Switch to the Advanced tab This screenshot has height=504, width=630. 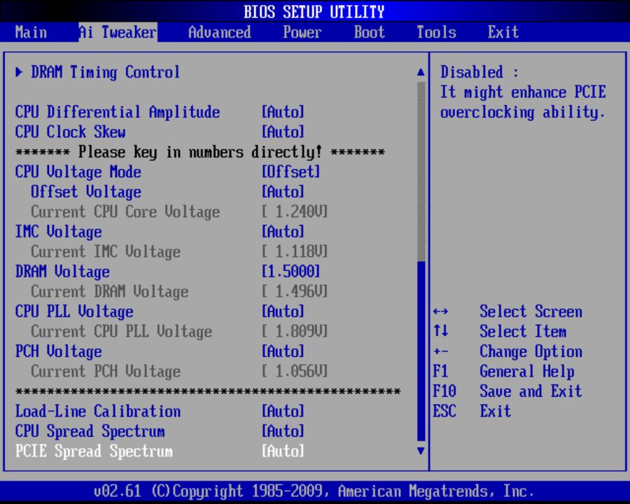tap(219, 32)
